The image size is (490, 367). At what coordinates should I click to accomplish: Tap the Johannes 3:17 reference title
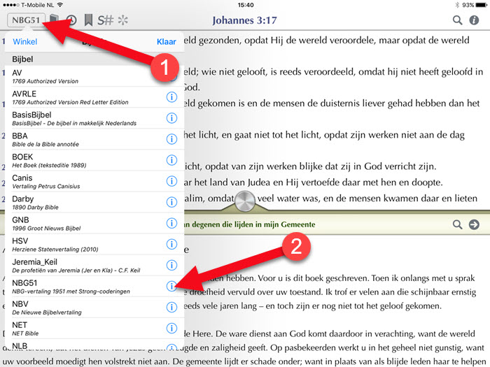pos(245,20)
